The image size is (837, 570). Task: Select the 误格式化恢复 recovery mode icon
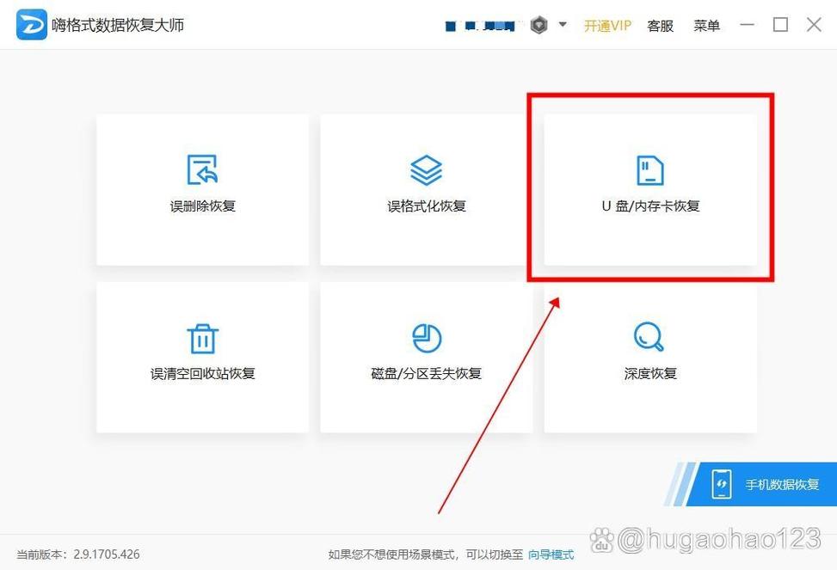pos(425,169)
